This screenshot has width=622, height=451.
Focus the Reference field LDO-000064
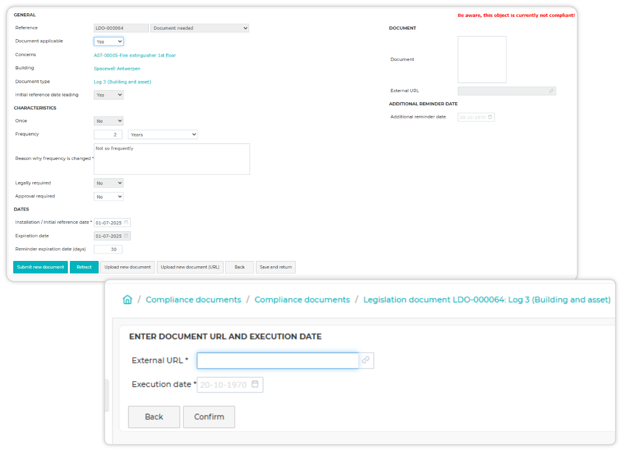point(121,28)
